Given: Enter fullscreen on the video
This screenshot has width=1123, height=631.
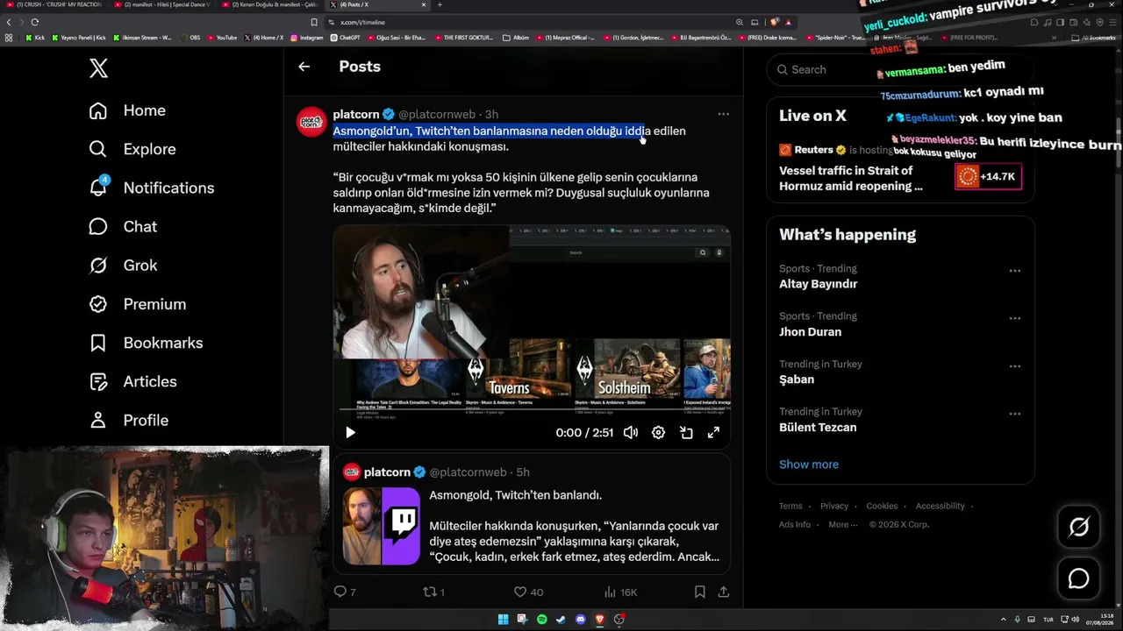Looking at the screenshot, I should click(713, 432).
